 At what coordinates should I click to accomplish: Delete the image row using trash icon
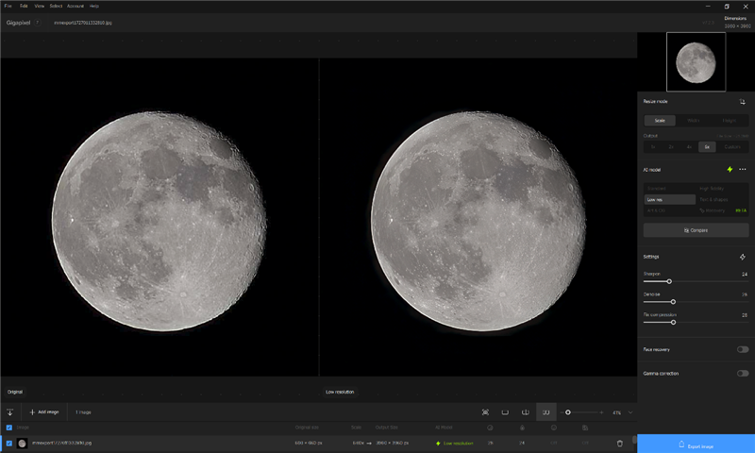point(620,443)
